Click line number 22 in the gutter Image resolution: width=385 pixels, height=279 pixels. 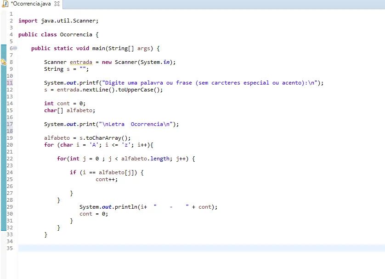point(10,159)
